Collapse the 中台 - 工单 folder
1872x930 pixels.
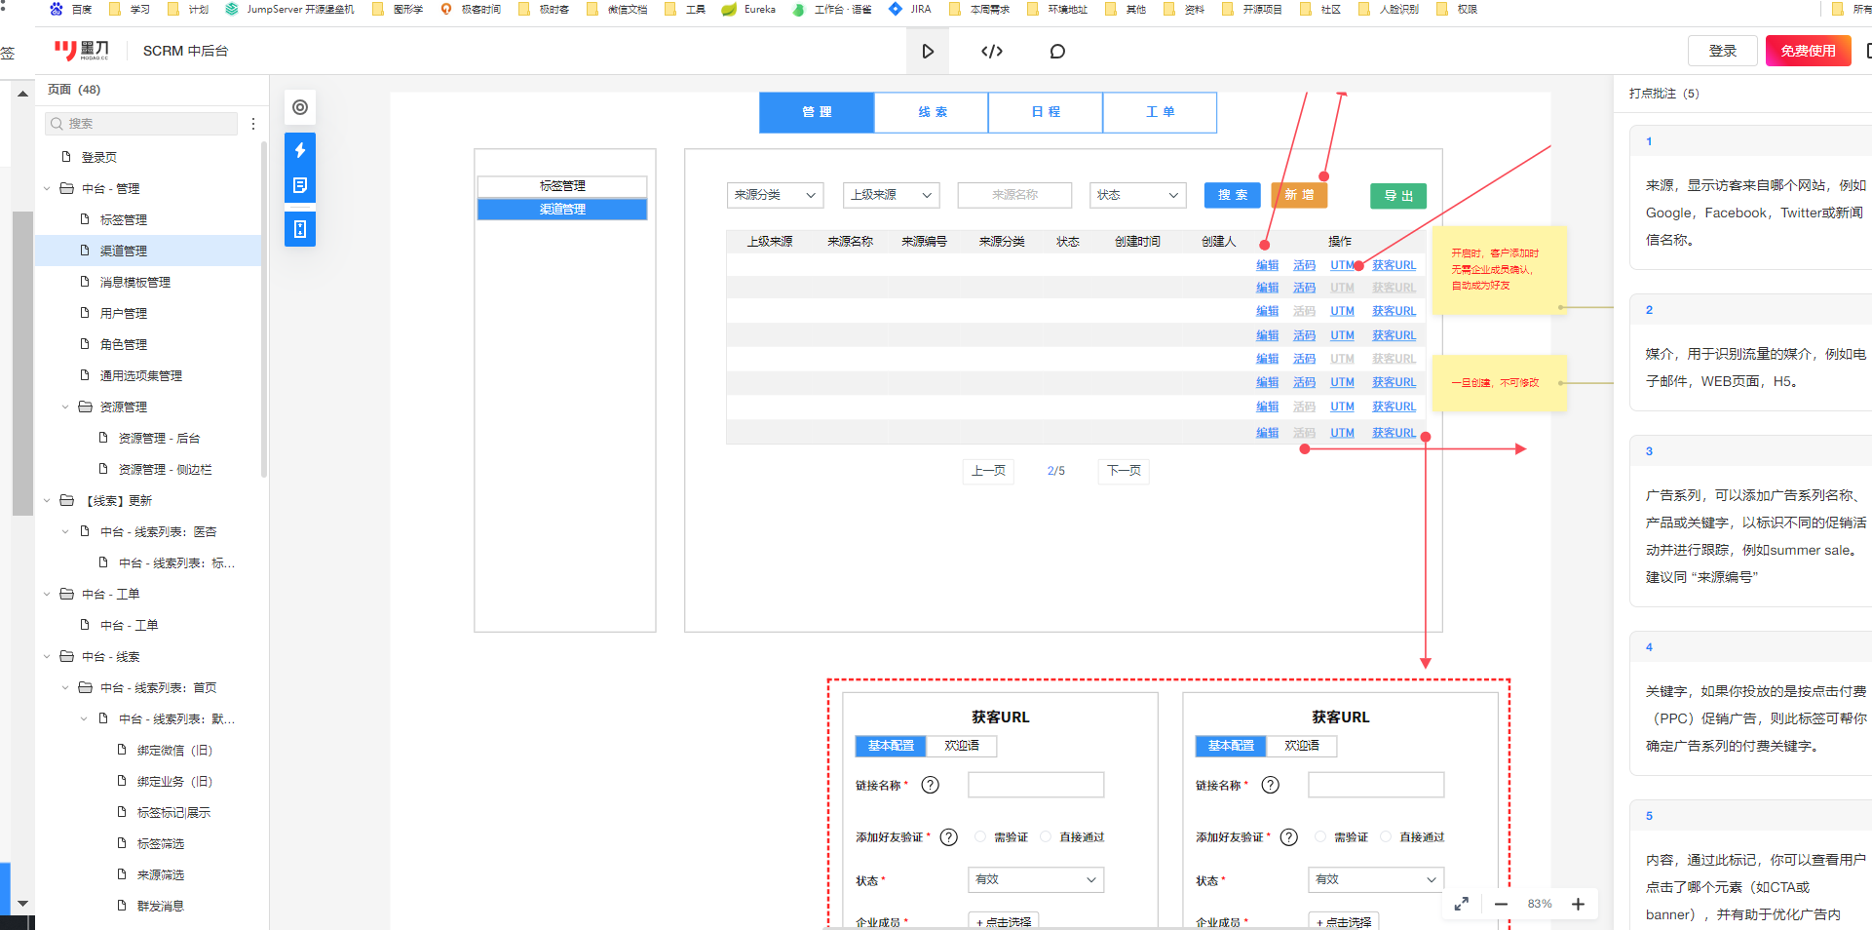[47, 594]
